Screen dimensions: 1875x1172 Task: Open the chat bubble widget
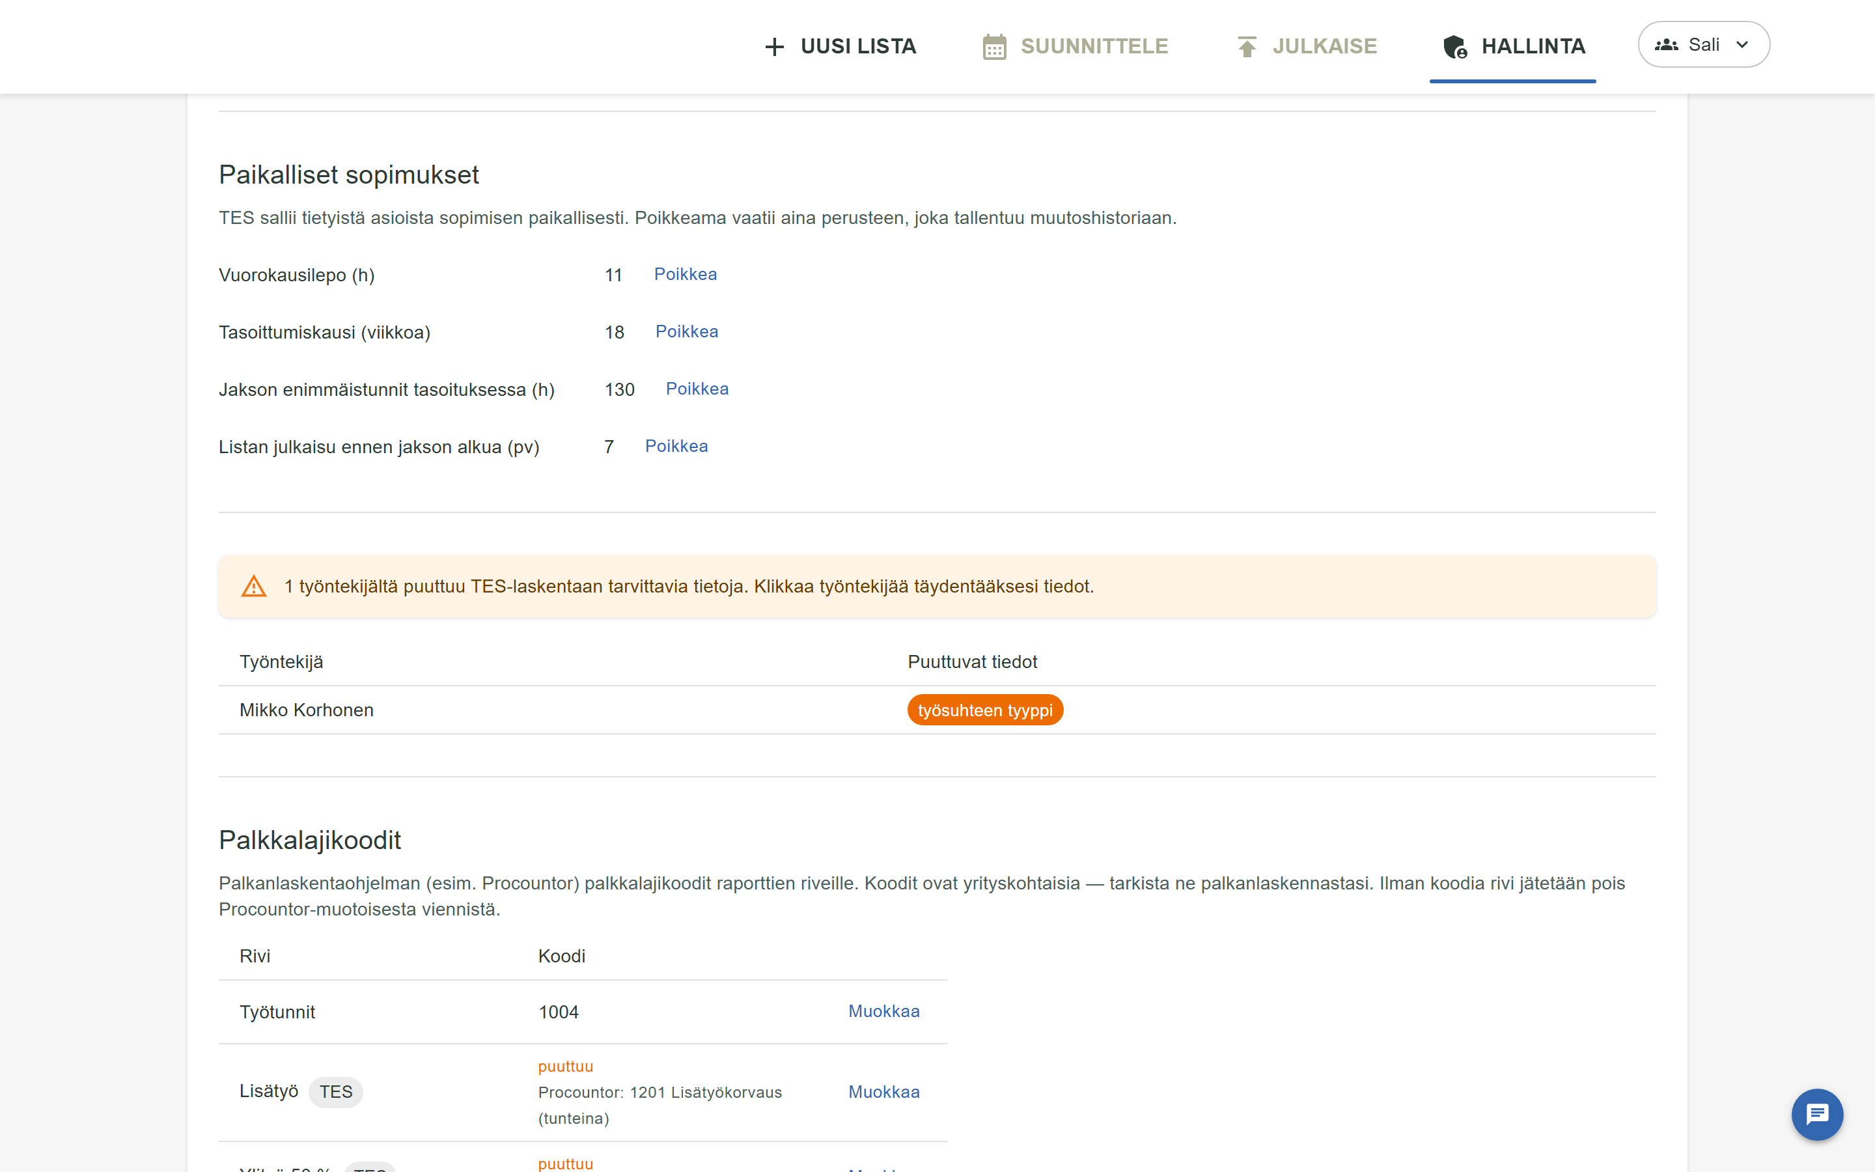(x=1817, y=1114)
